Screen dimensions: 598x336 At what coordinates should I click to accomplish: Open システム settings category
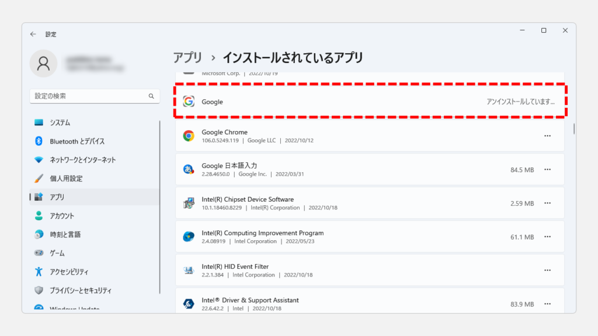point(60,123)
